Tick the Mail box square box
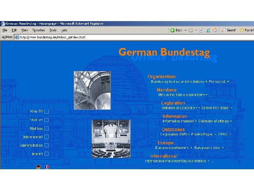Screen dimensions: 254x190 47,128
